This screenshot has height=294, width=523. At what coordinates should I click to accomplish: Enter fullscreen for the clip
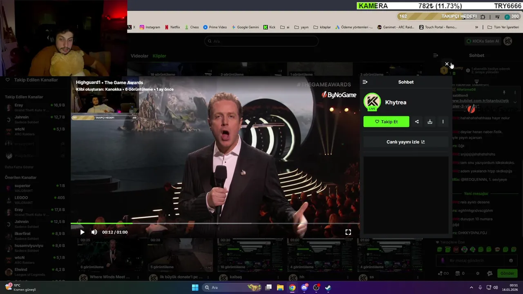click(348, 232)
